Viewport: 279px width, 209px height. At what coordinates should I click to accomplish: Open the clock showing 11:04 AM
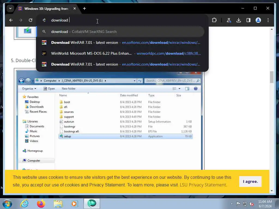tap(265, 204)
